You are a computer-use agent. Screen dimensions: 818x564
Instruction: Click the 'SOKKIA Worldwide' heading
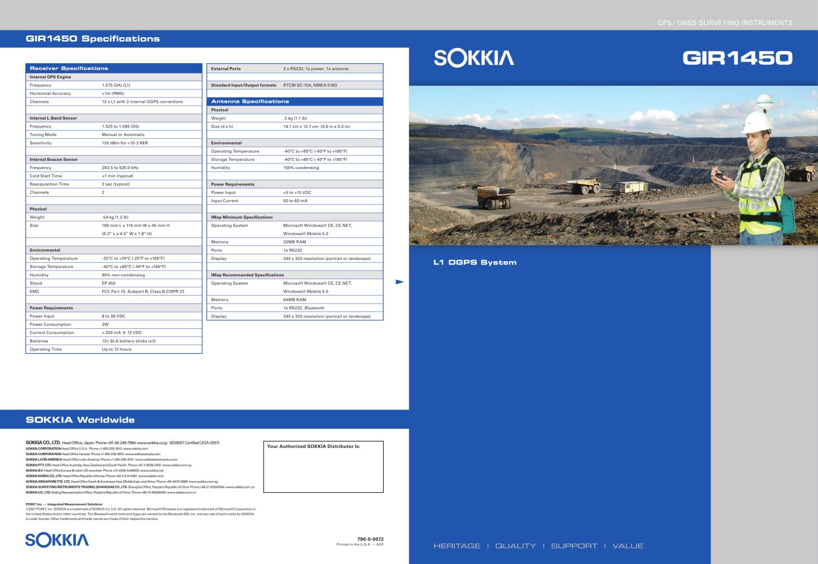click(x=80, y=420)
